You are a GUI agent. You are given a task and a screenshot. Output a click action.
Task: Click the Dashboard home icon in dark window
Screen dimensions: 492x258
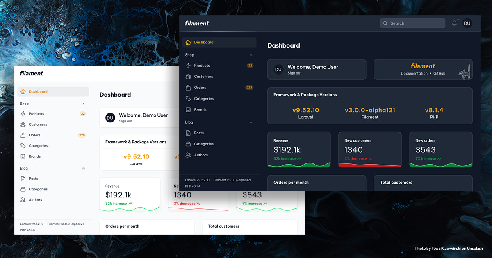point(188,42)
